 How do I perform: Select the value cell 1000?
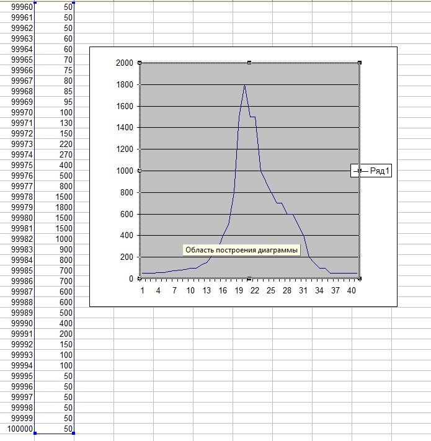click(54, 239)
